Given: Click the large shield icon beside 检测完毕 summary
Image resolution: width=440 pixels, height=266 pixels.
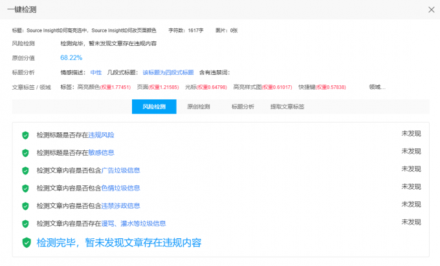Looking at the screenshot, I should tap(27, 243).
